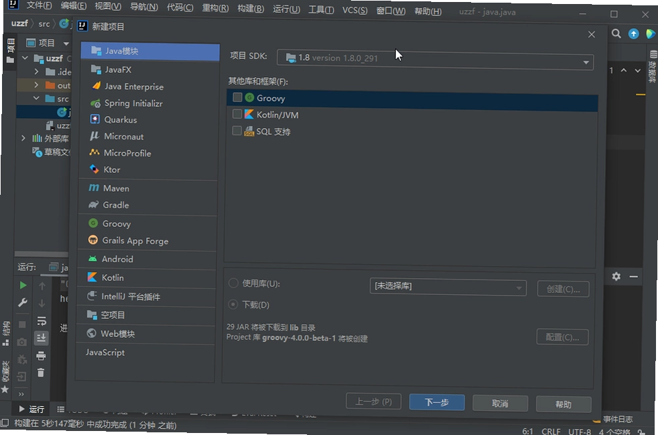Open 文件(F) menu
This screenshot has width=658, height=435.
tap(39, 6)
